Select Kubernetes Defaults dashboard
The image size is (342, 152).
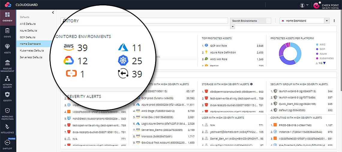click(32, 50)
